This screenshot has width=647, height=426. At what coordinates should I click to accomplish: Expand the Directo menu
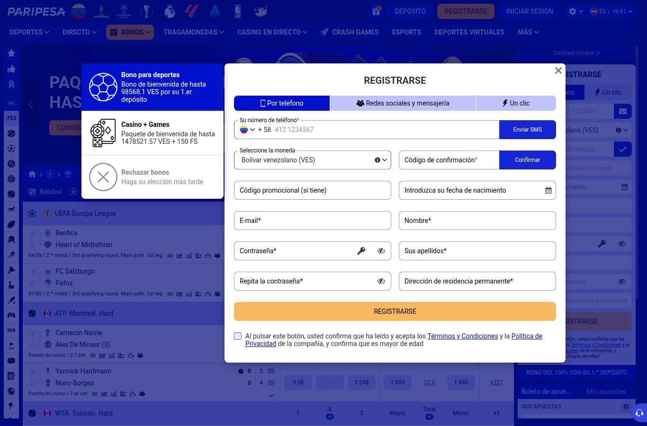[80, 32]
